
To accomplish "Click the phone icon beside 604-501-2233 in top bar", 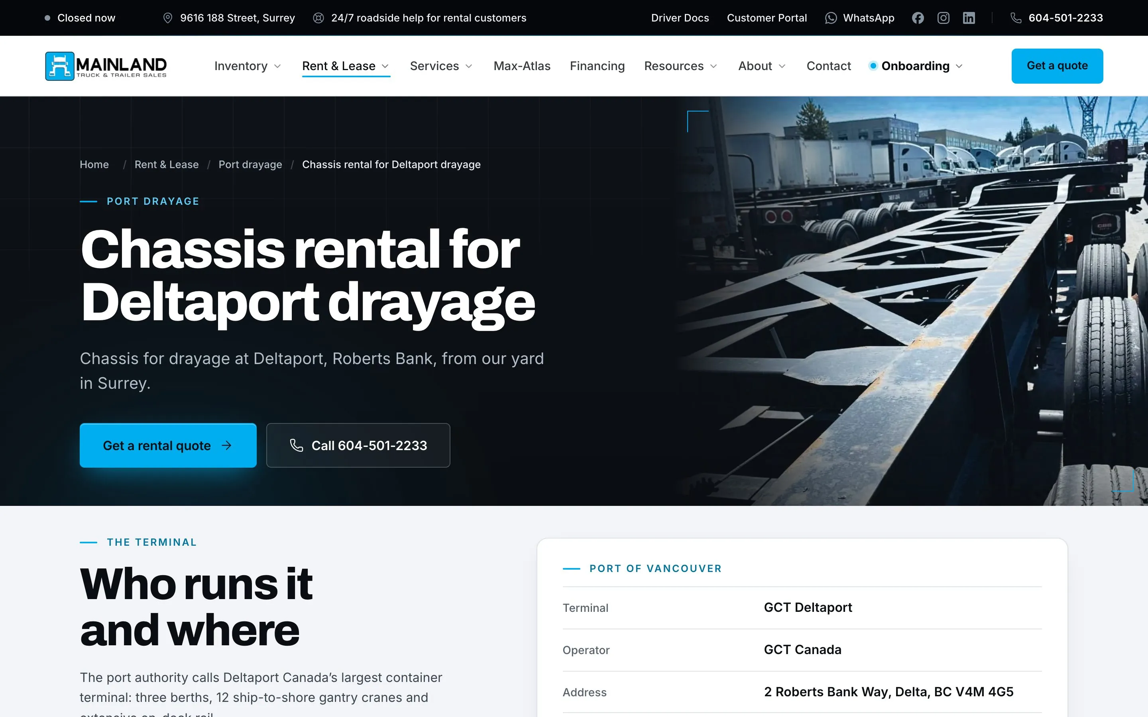I will (x=1016, y=18).
